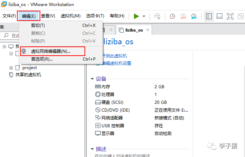The height and width of the screenshot is (157, 245).
Task: Click the 2 GB memory value
Action: pyautogui.click(x=159, y=86)
